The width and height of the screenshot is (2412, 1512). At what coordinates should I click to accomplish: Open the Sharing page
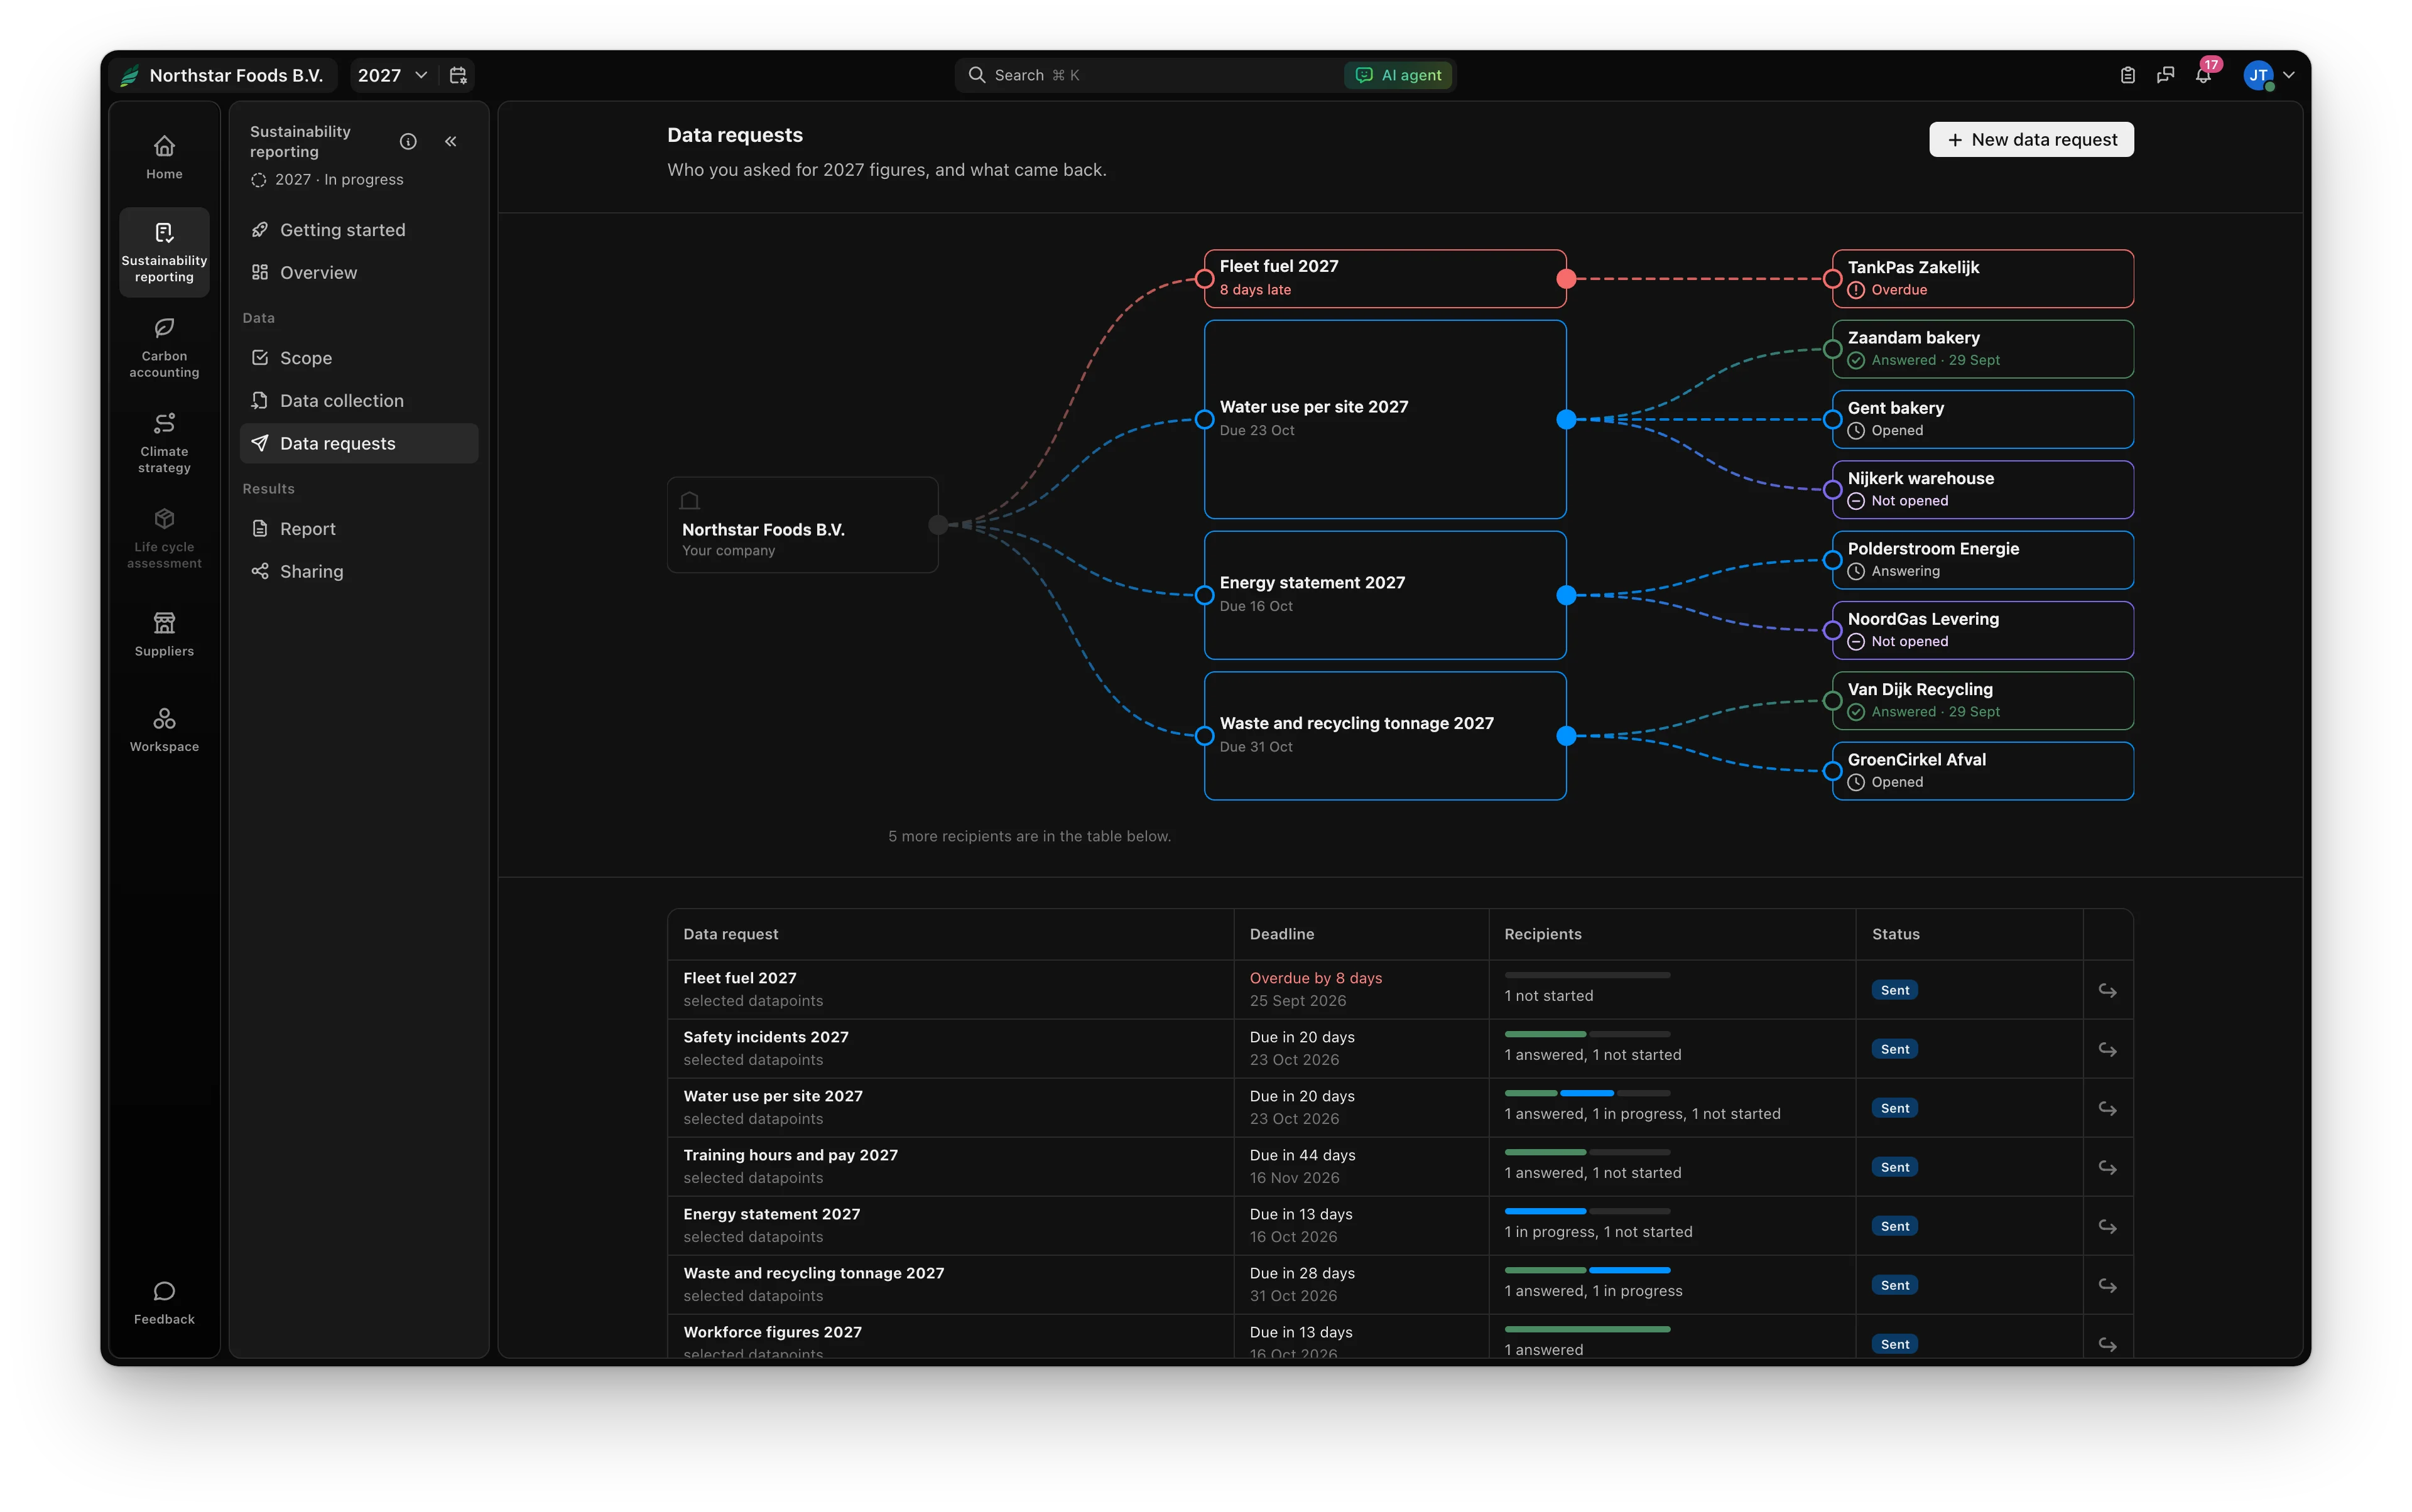pos(359,571)
